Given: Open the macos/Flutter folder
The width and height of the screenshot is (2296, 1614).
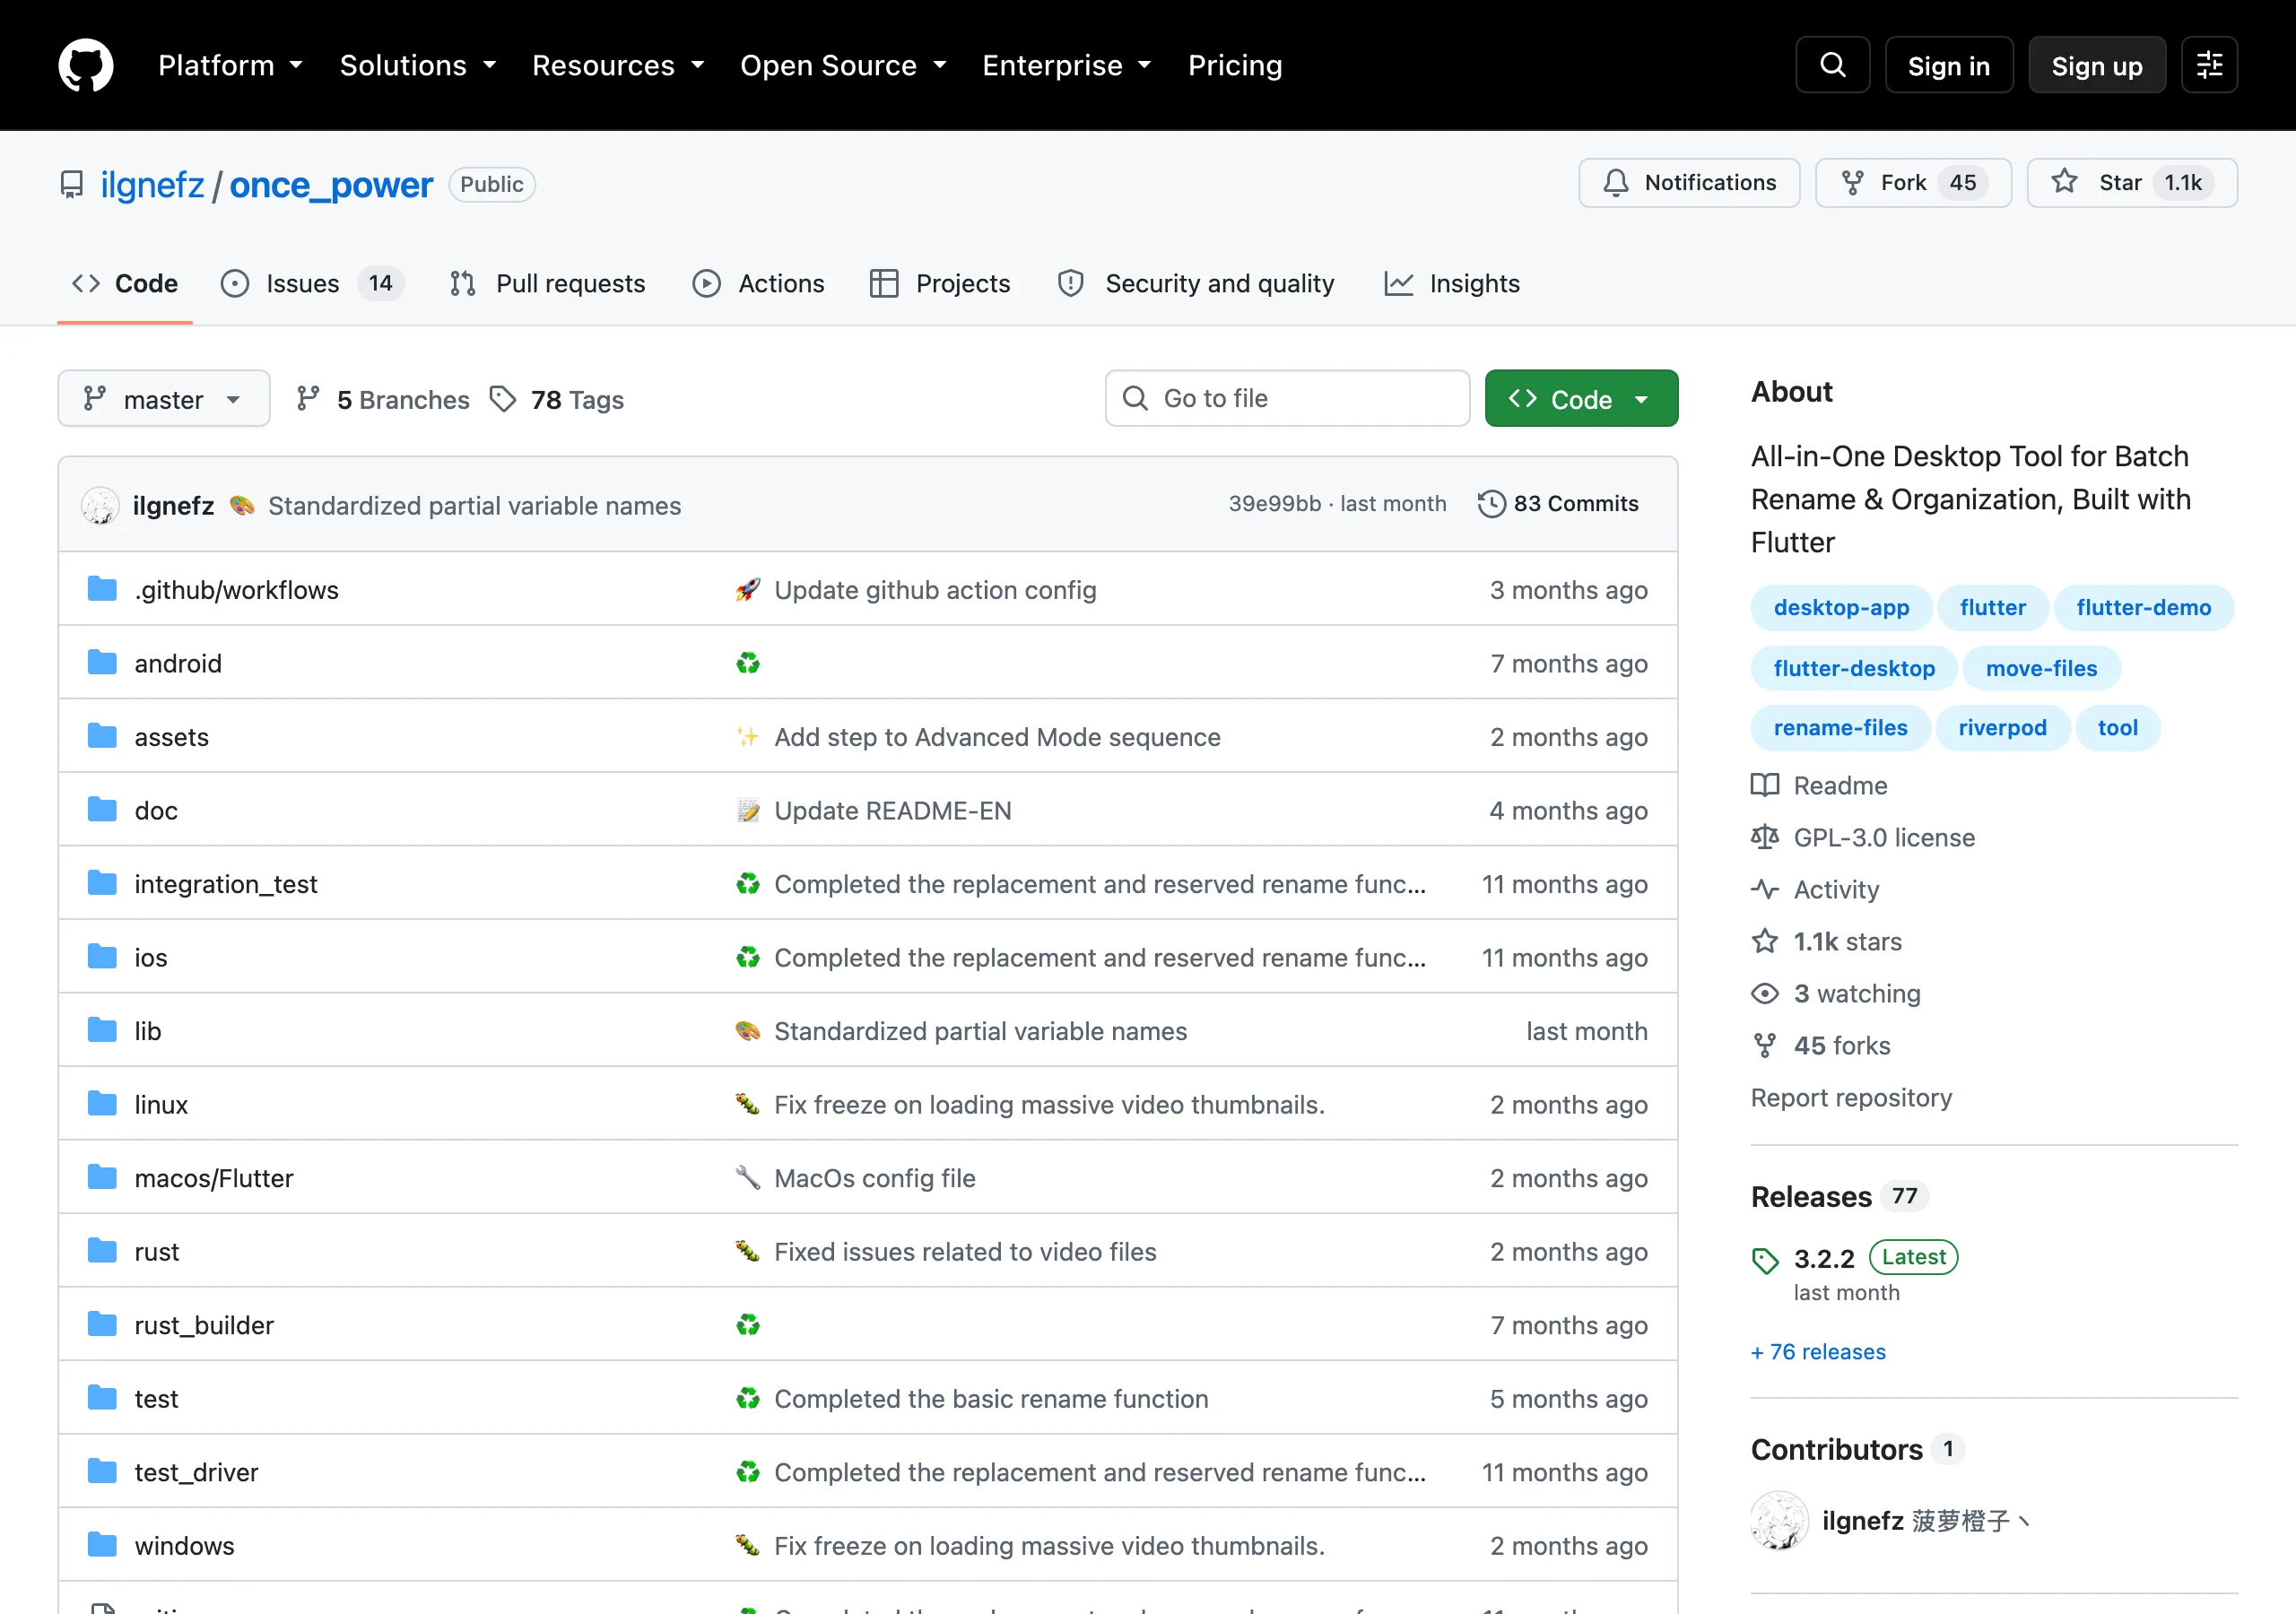Looking at the screenshot, I should 214,1178.
